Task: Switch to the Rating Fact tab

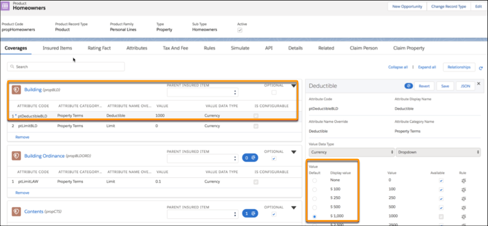Action: pos(99,48)
